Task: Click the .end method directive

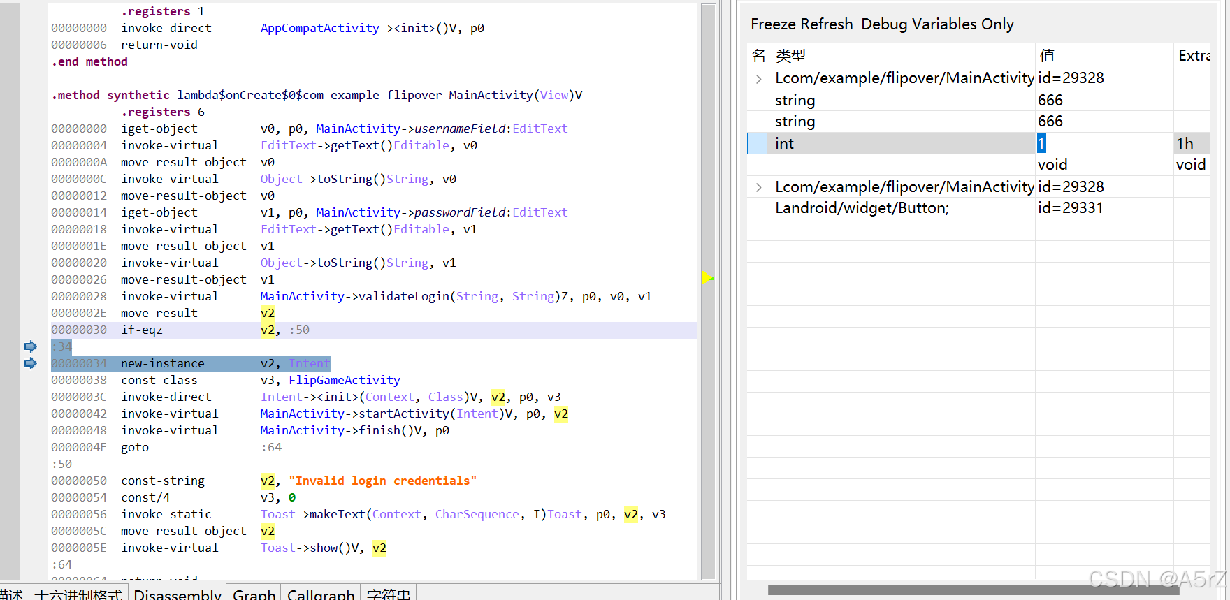Action: tap(89, 61)
